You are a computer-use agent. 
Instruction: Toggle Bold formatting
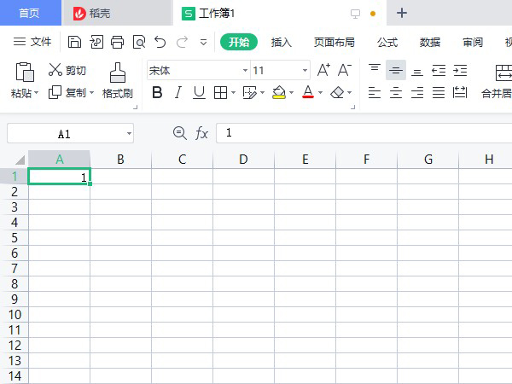(157, 93)
